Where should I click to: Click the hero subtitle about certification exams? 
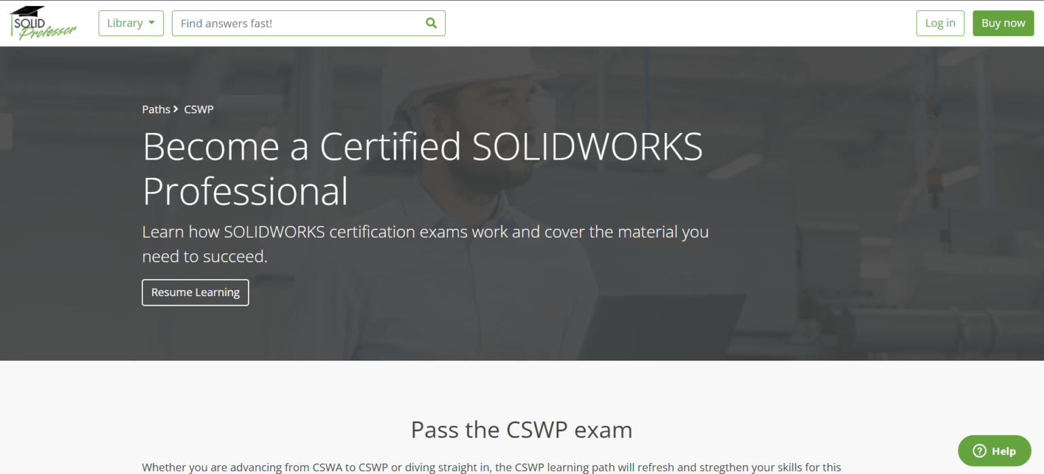pos(425,243)
